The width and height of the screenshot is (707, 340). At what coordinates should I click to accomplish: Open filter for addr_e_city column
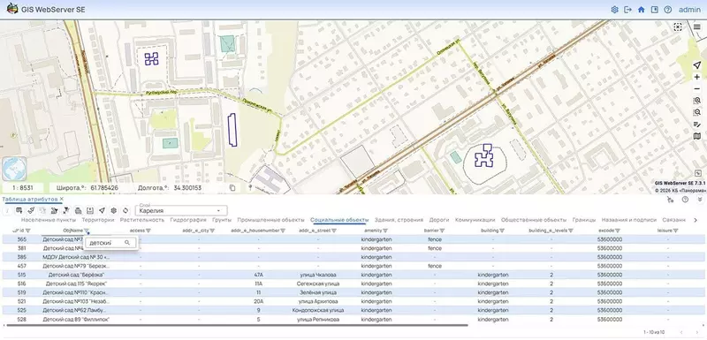(212, 230)
